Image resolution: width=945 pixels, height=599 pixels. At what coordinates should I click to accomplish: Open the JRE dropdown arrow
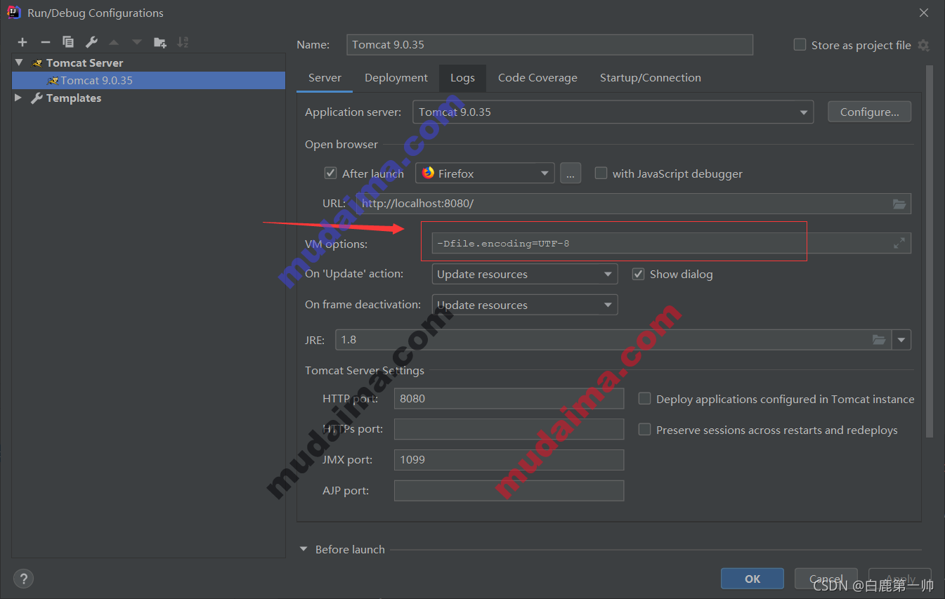(901, 340)
